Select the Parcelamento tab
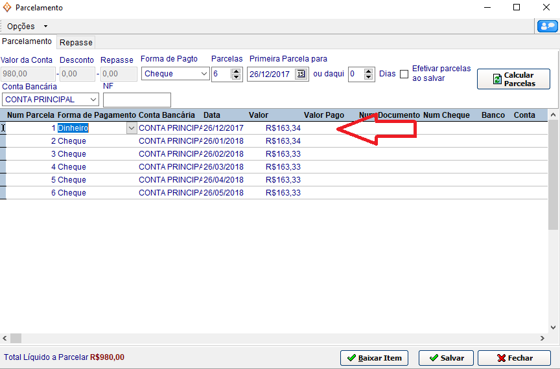 tap(27, 41)
